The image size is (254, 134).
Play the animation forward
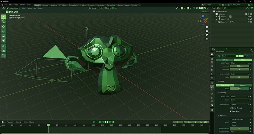108,122
